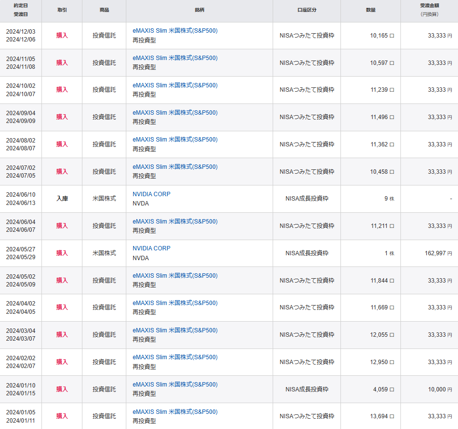Open eMAXIS Slim link for 2024/11/05 trade
The width and height of the screenshot is (458, 429).
click(175, 58)
